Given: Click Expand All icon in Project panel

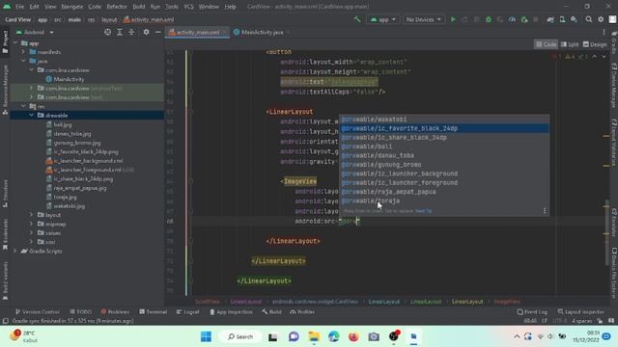Looking at the screenshot, I should pos(120,32).
